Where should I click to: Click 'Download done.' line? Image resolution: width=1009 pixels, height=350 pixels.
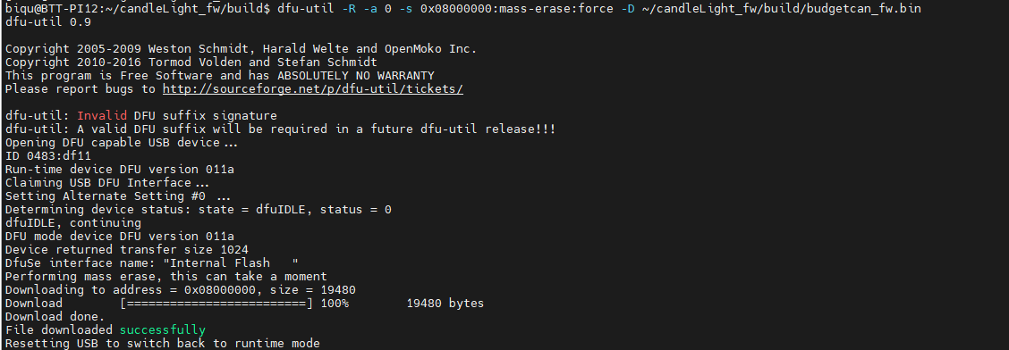(55, 317)
